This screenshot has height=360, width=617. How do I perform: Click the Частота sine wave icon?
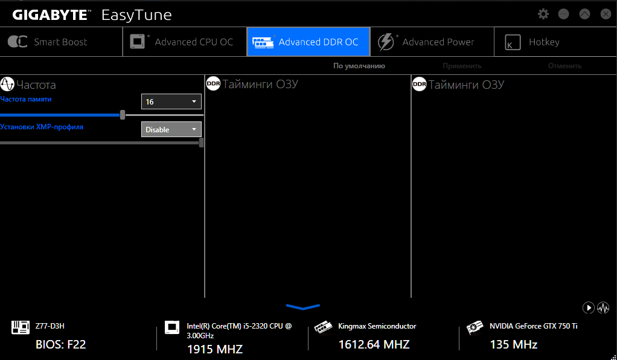point(7,85)
